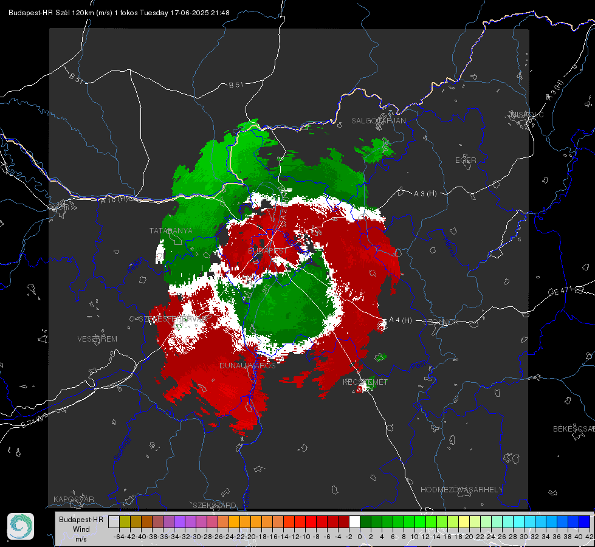Image resolution: width=595 pixels, height=547 pixels.
Task: Click the SZÉKESFEHÉRVÁR city label
Action: click(x=173, y=319)
